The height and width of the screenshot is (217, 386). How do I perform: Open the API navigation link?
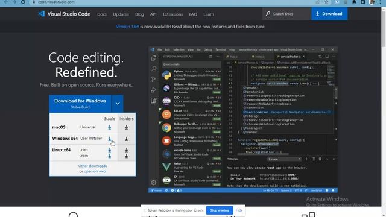pyautogui.click(x=153, y=14)
